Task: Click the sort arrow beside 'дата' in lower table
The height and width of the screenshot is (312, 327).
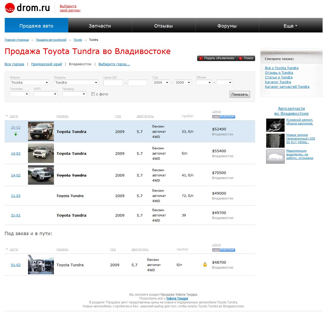Action: pos(7,249)
